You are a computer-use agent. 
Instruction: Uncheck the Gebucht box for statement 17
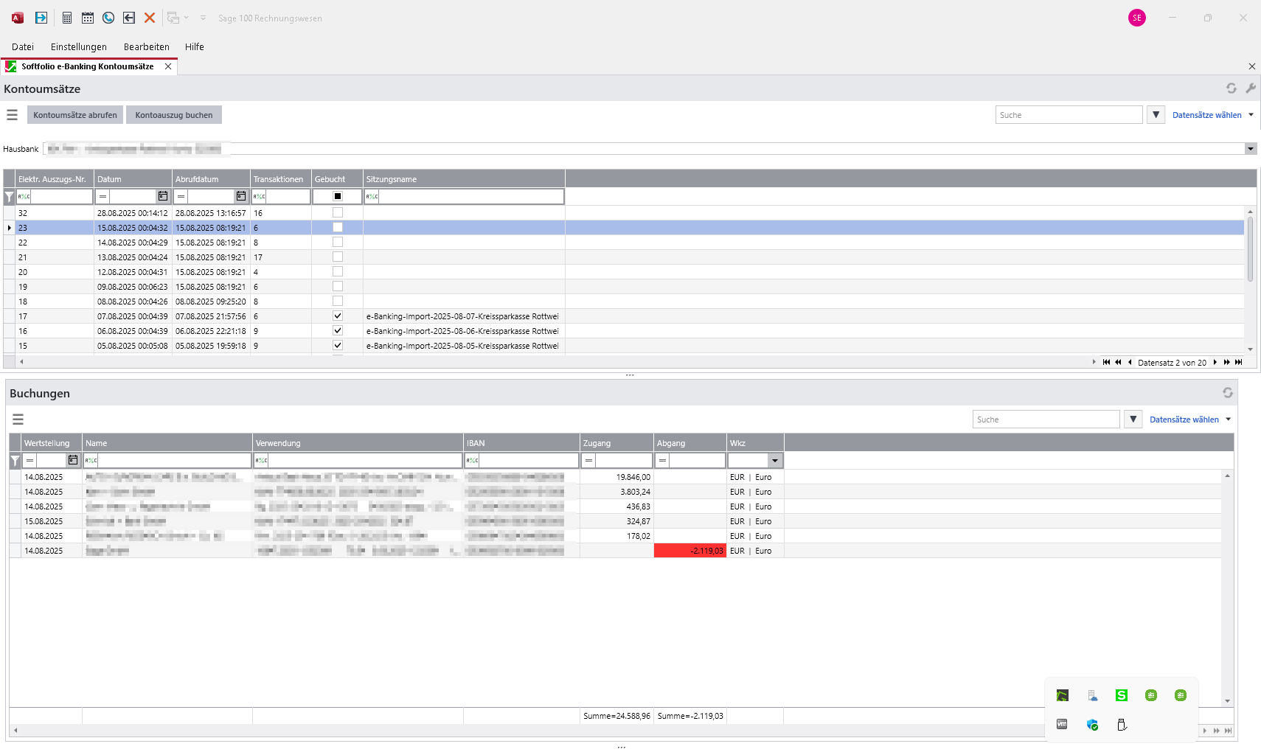coord(338,316)
